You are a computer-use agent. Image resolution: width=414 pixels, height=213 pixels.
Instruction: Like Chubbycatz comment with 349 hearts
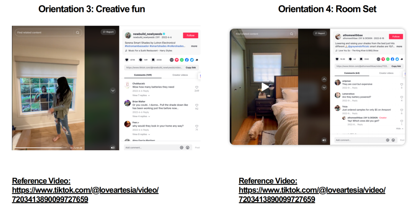click(197, 87)
